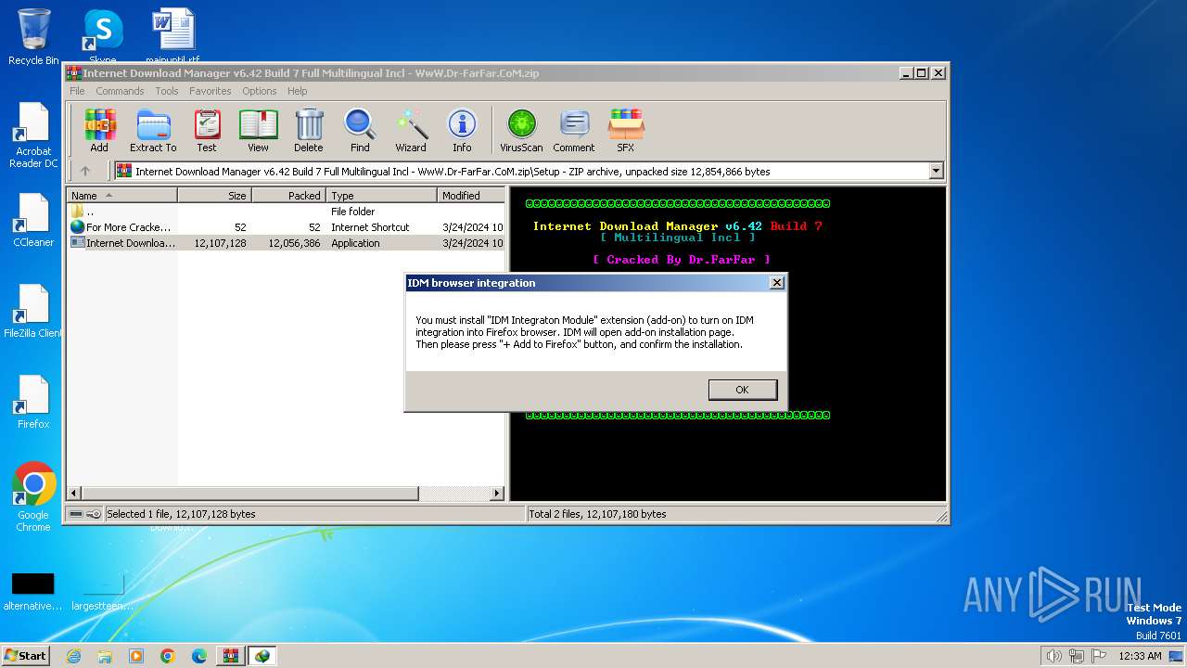Select the Google Chrome desktop shortcut

tap(33, 496)
